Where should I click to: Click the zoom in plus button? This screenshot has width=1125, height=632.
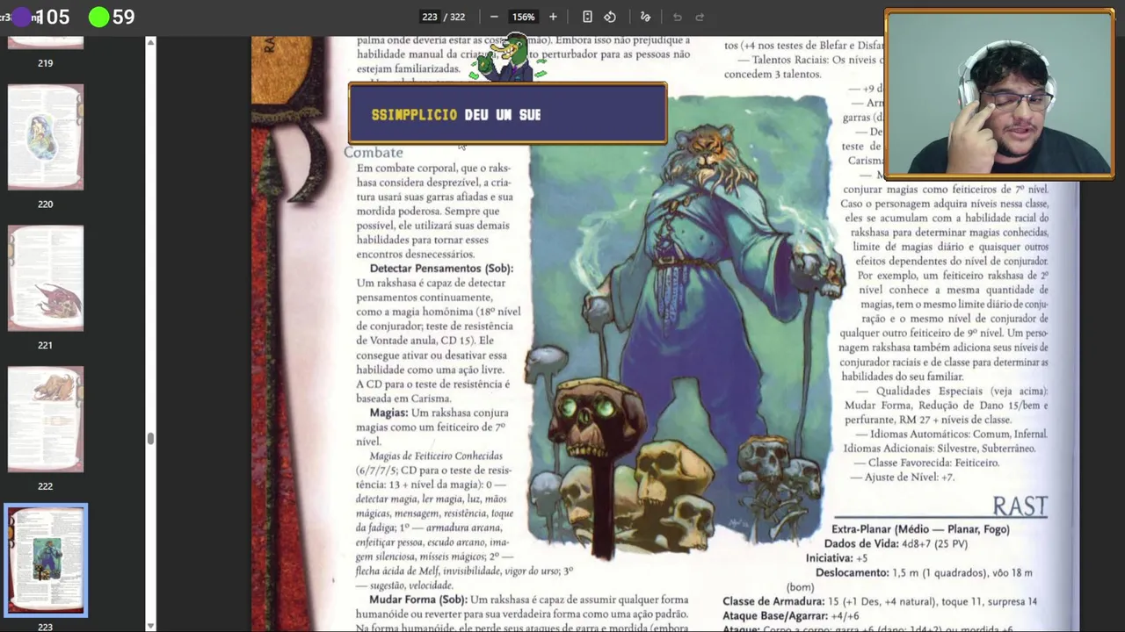pos(553,17)
